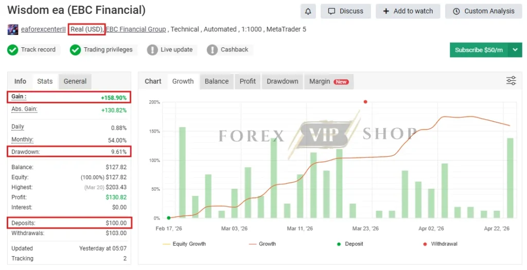
Task: Click the green Track record checkmark icon
Action: coord(13,50)
